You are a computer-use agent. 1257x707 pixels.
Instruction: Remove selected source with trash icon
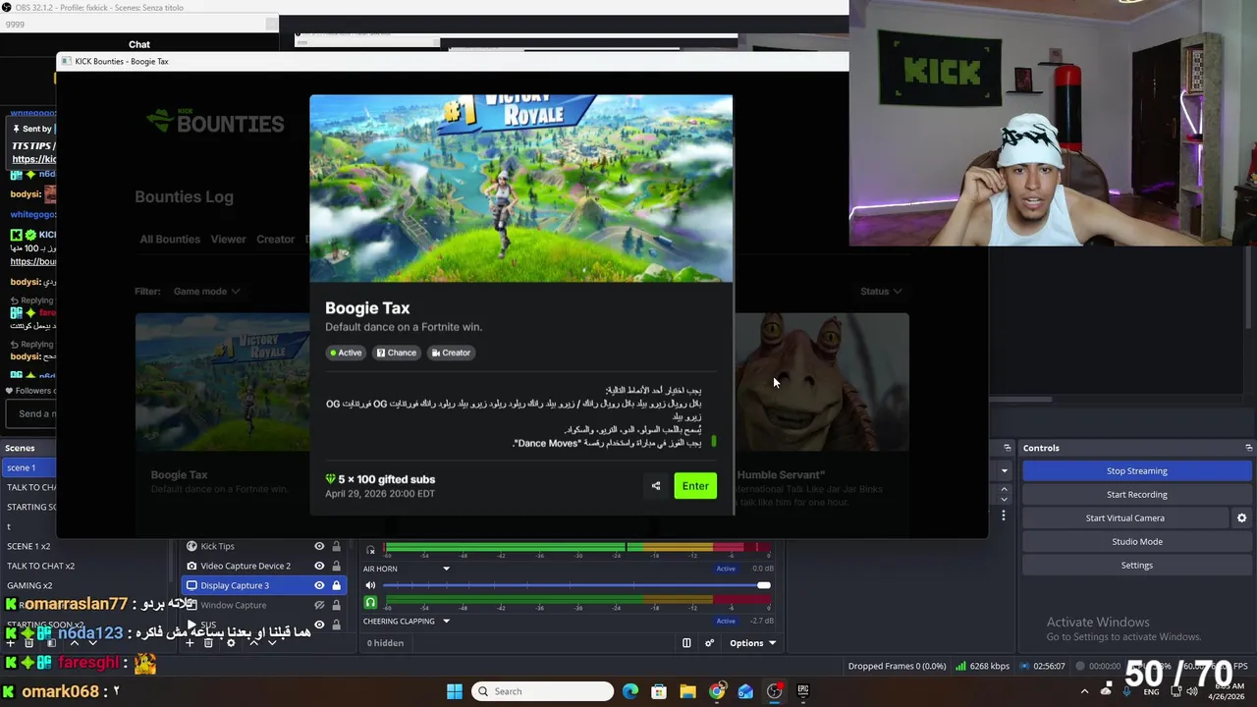click(x=208, y=643)
